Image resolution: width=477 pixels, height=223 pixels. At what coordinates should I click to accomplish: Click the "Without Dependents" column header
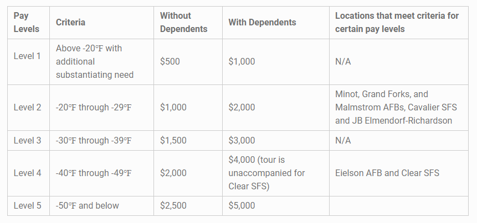183,23
